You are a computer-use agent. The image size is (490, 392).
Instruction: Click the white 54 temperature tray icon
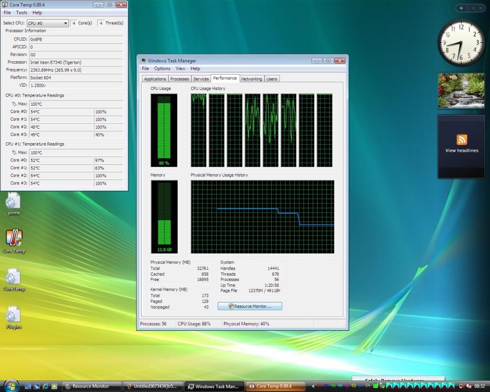[x=367, y=386]
